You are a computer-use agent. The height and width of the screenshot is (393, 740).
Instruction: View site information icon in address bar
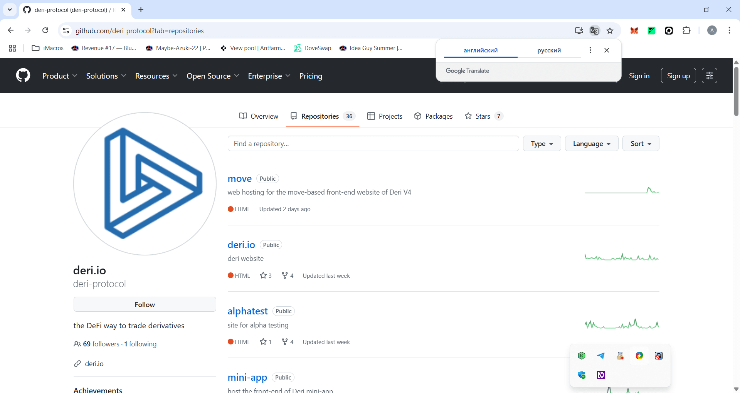point(66,30)
